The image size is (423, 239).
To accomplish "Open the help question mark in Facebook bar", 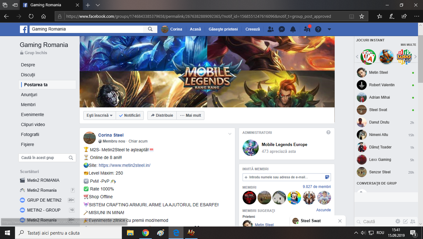I will 318,29.
